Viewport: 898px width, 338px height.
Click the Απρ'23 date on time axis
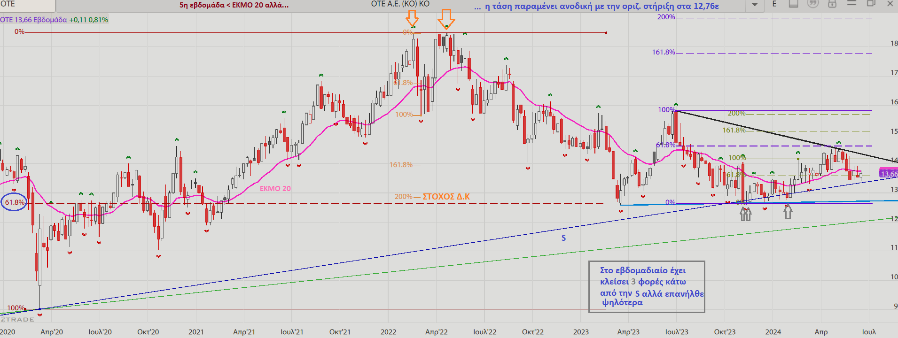click(628, 332)
